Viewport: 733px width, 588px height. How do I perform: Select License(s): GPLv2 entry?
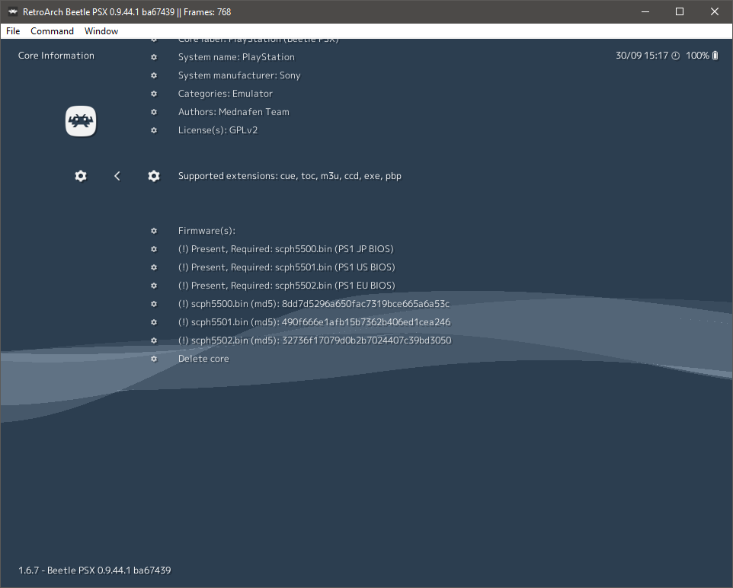pyautogui.click(x=217, y=130)
